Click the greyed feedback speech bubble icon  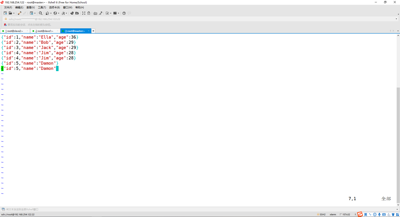129,13
